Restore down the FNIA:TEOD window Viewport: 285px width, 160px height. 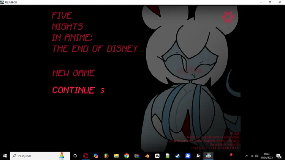270,2
